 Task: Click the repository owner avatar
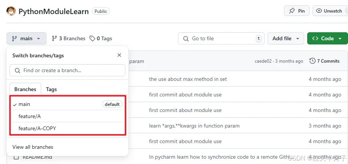11,11
